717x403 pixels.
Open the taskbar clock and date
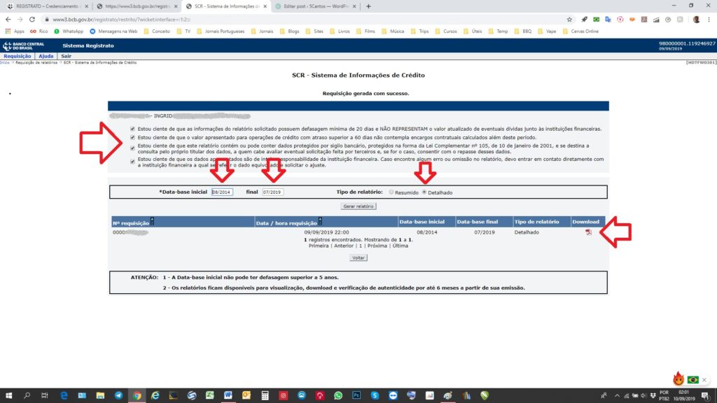coord(683,395)
